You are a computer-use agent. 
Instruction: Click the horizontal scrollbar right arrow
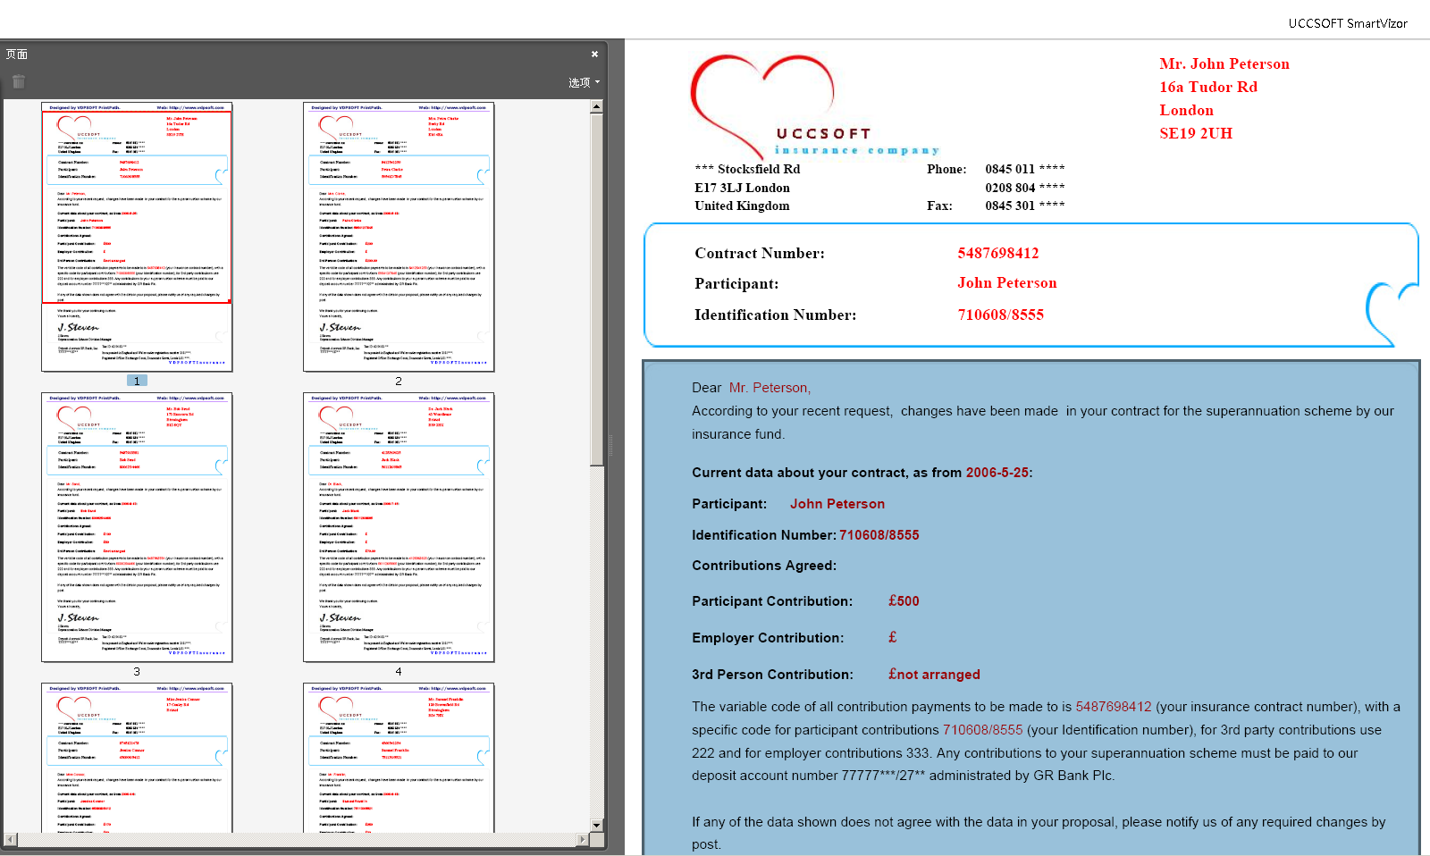tap(583, 839)
